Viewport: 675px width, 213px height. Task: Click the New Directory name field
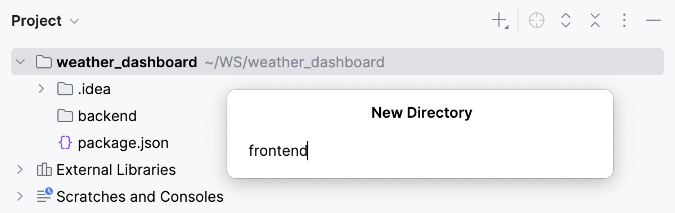coord(420,151)
